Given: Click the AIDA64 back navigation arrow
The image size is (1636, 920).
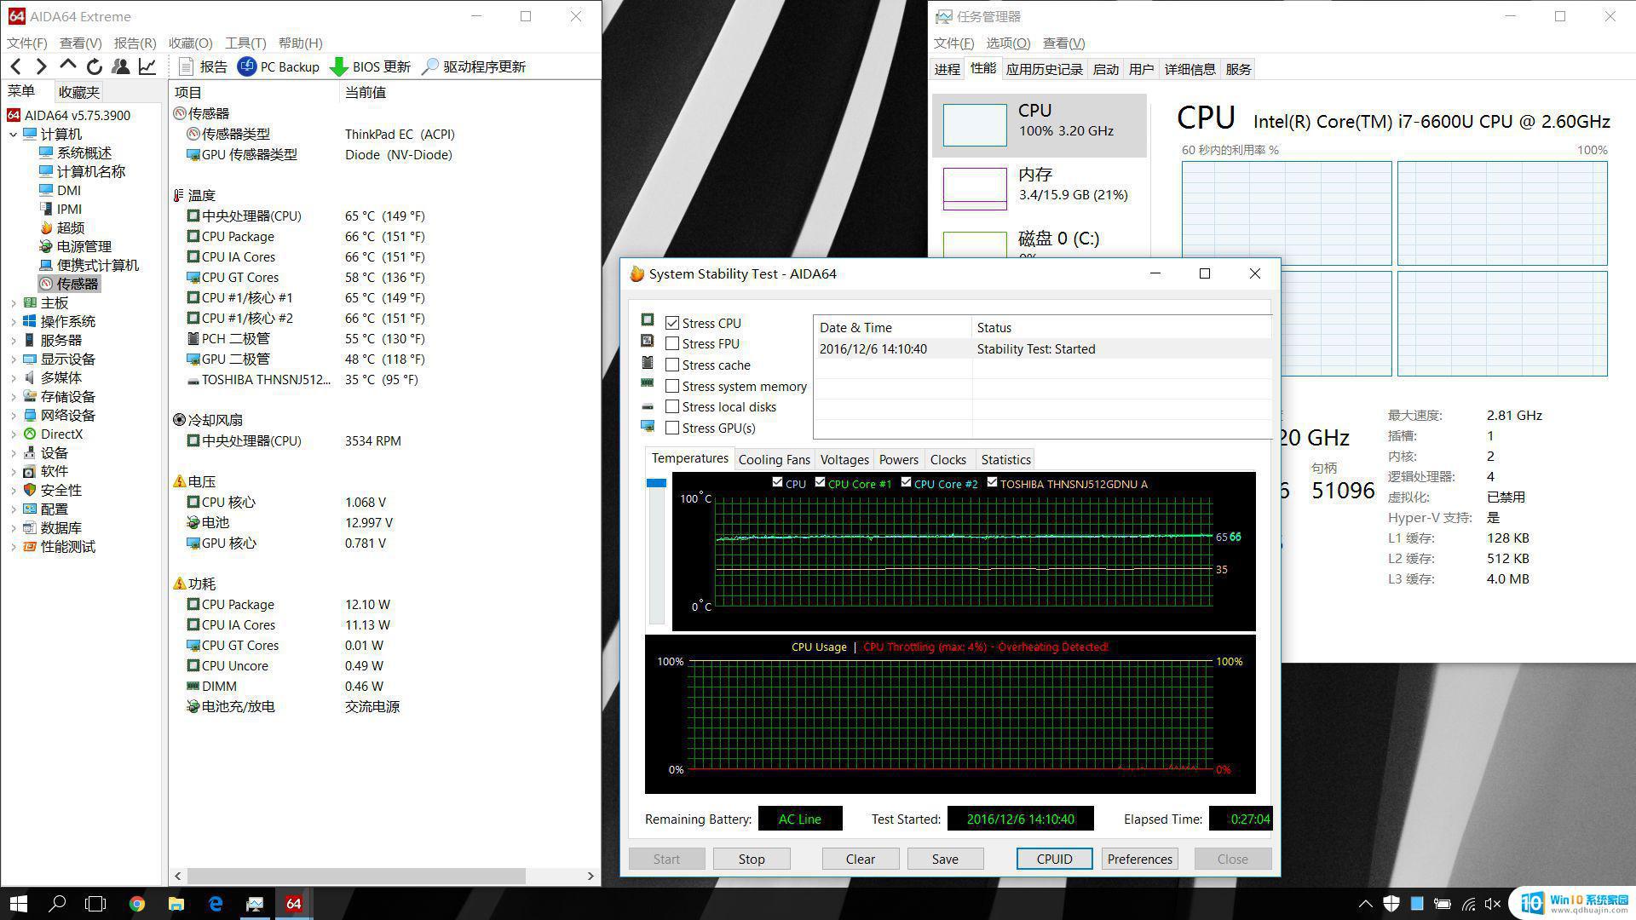Looking at the screenshot, I should coord(16,66).
